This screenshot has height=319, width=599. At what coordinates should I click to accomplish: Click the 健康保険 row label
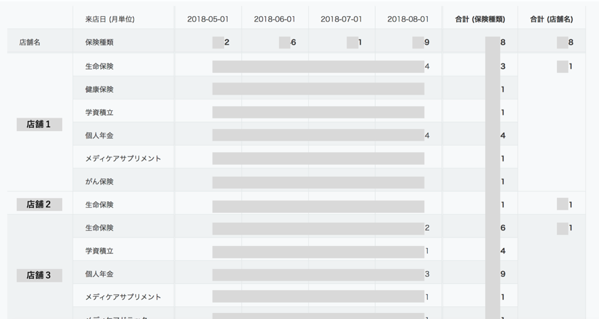[x=99, y=89]
